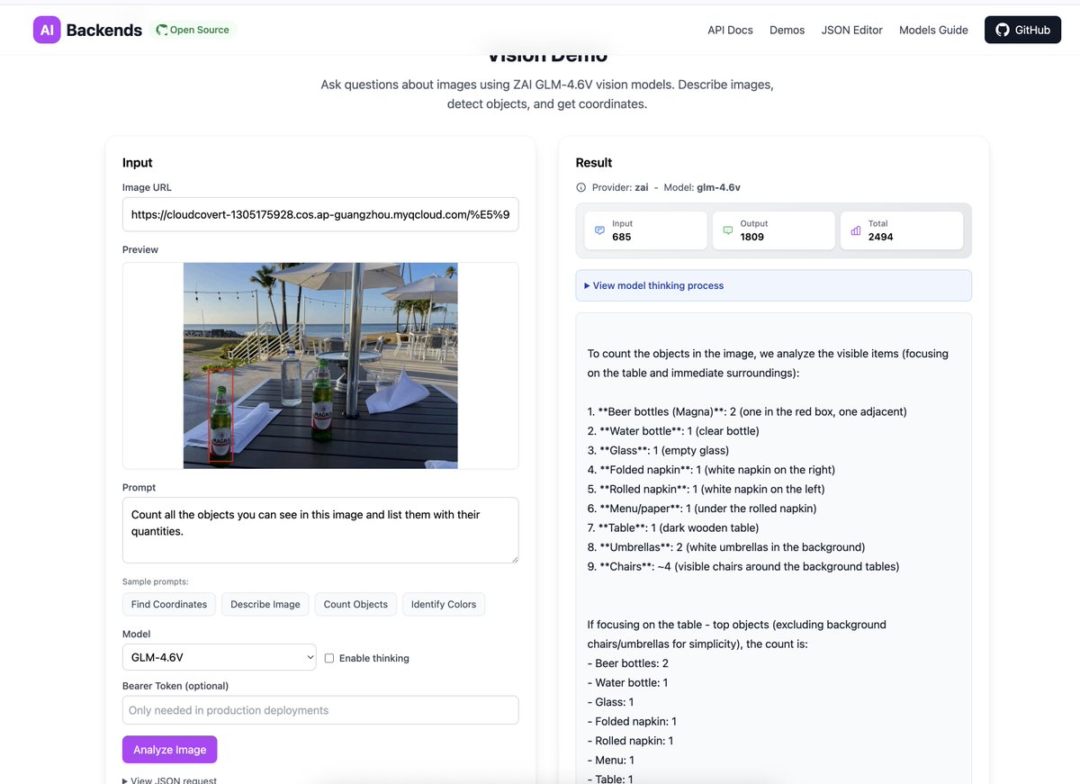The width and height of the screenshot is (1080, 784).
Task: Click the Output tokens chat icon
Action: tap(728, 230)
